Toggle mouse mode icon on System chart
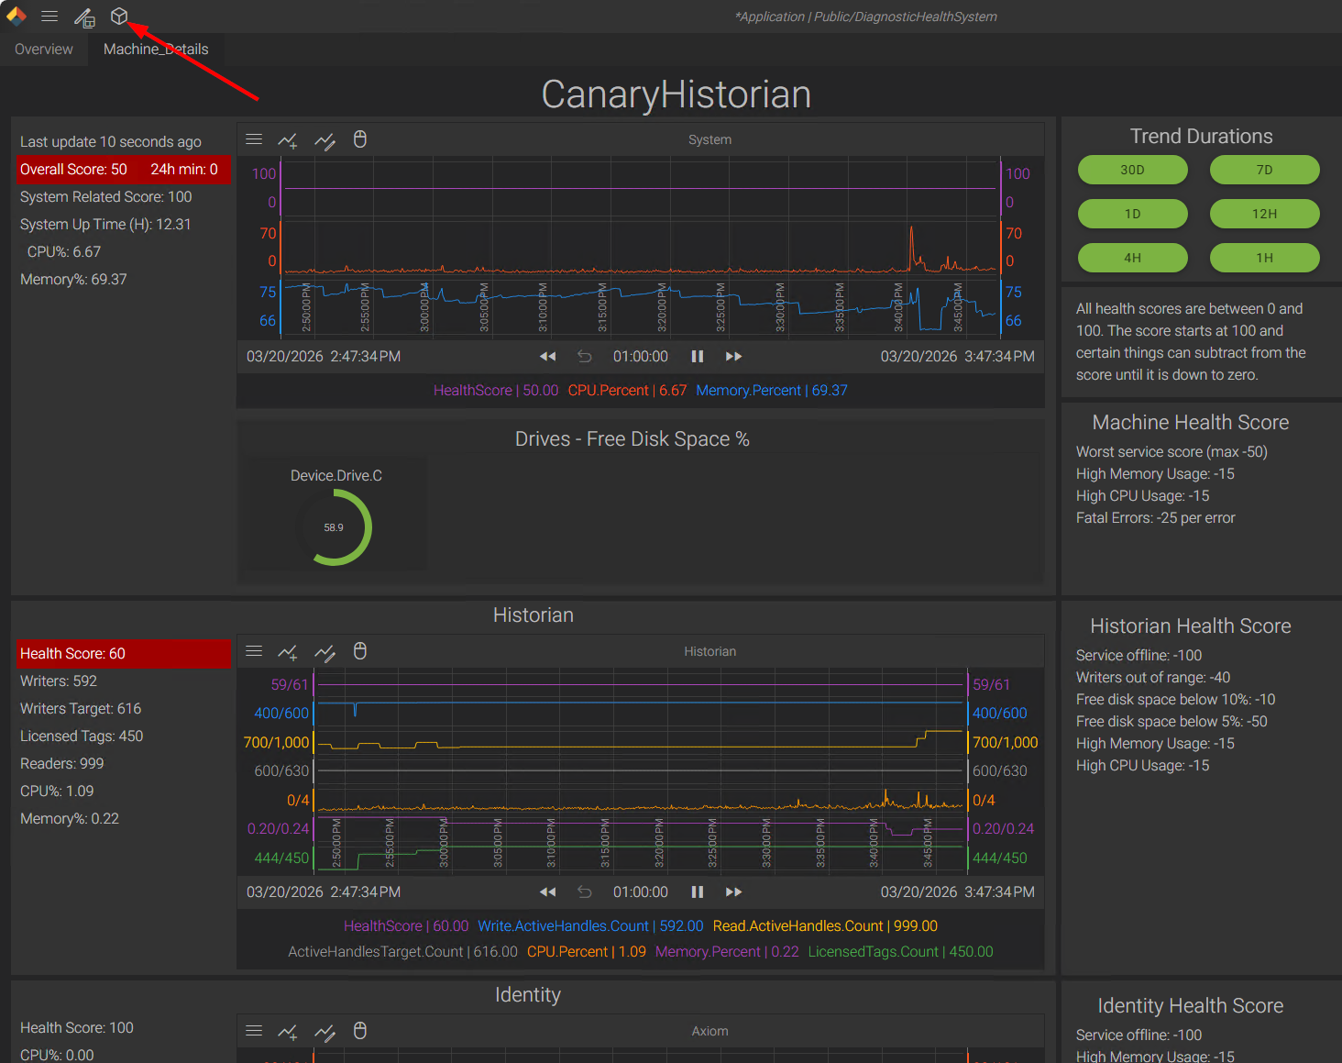The height and width of the screenshot is (1063, 1342). tap(360, 139)
